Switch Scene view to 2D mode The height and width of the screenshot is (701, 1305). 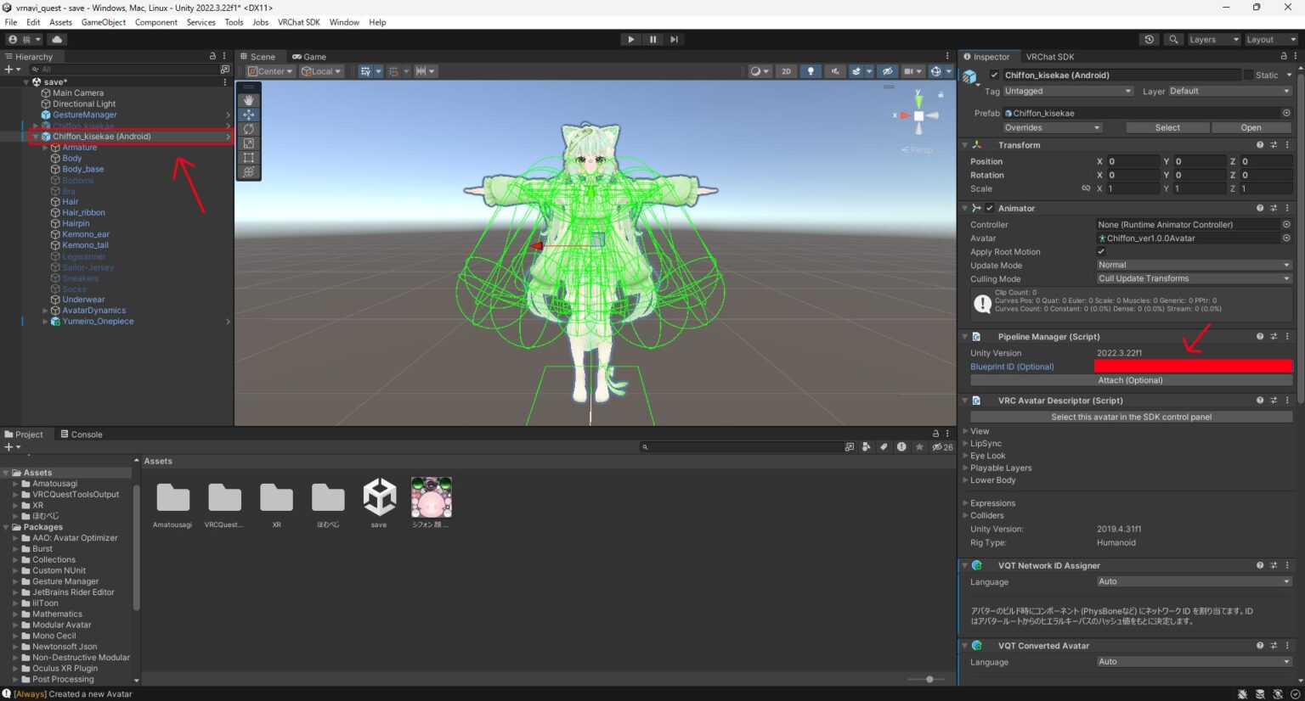[788, 71]
